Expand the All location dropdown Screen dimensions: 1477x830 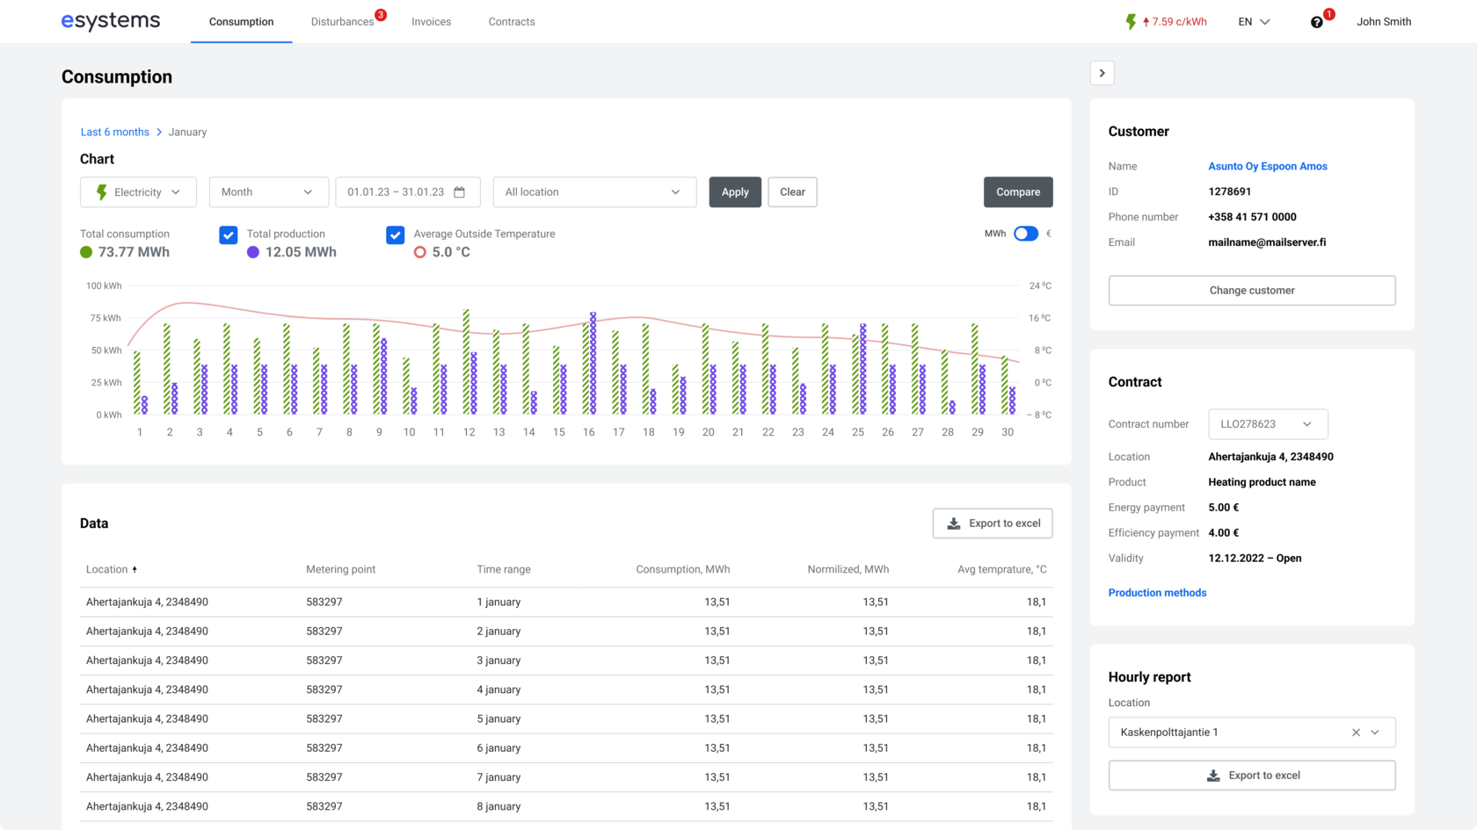pos(594,192)
